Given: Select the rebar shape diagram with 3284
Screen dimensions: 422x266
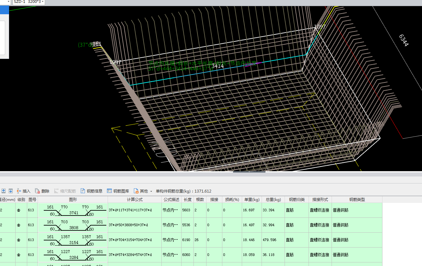Looking at the screenshot, I should 73,255.
